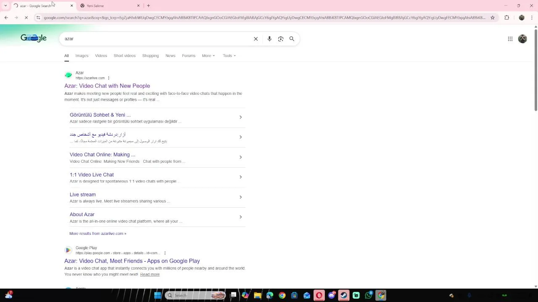Viewport: 538px width, 302px height.
Task: Open More results from azarlive.com
Action: coord(98,233)
